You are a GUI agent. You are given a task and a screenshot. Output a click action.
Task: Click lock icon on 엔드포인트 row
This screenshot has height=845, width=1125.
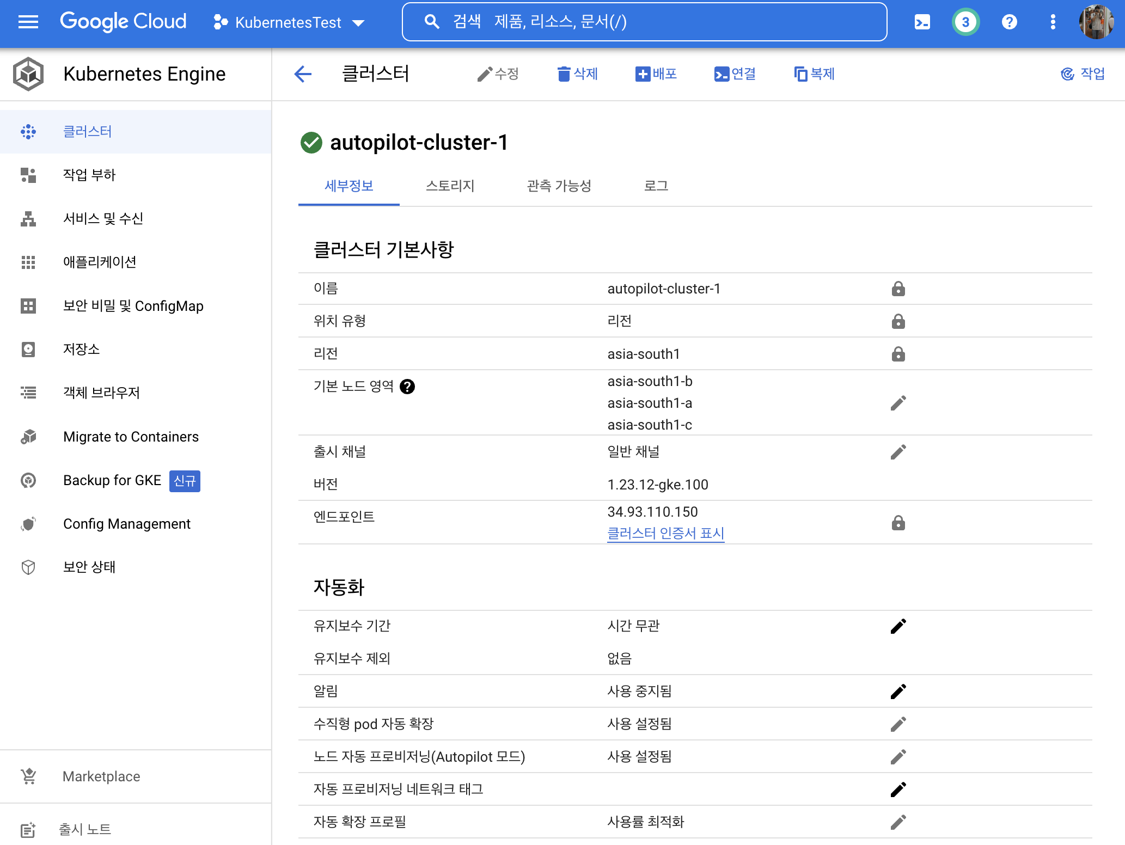tap(898, 523)
